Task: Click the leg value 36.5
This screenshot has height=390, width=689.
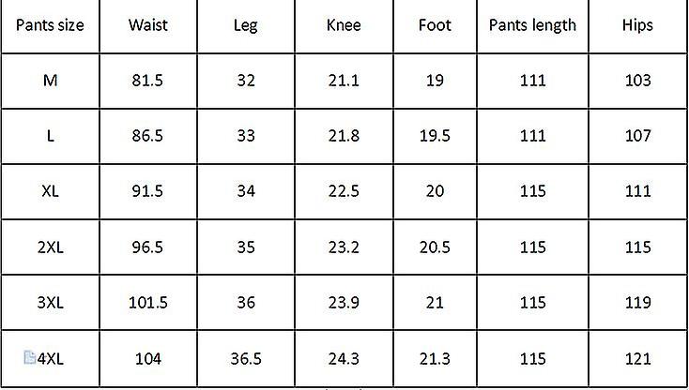Action: 246,359
